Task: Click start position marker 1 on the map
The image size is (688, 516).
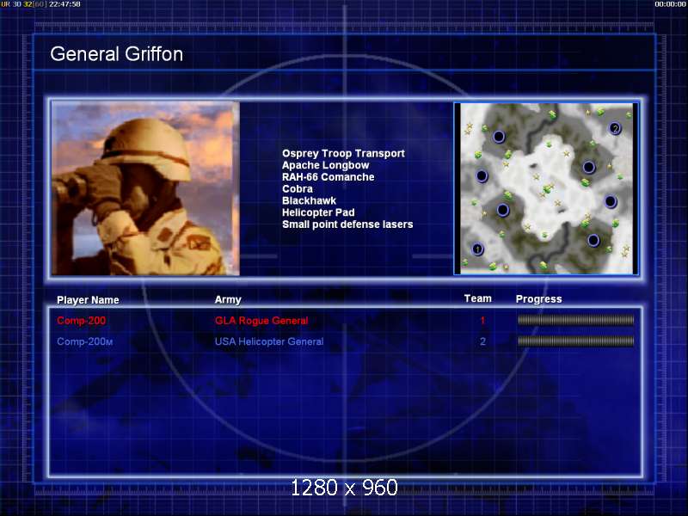Action: pyautogui.click(x=477, y=249)
